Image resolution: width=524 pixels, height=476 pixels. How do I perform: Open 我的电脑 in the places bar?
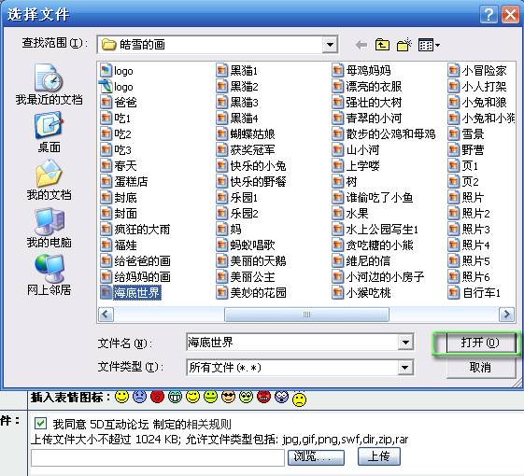click(49, 228)
